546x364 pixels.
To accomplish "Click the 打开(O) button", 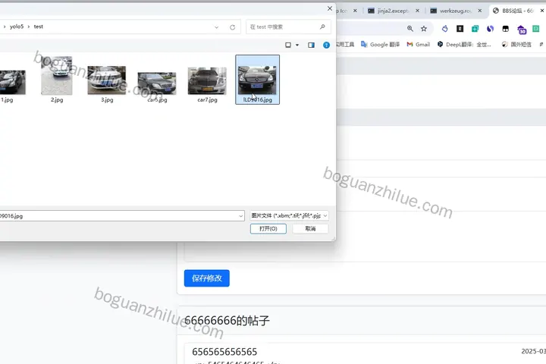I will tap(268, 228).
